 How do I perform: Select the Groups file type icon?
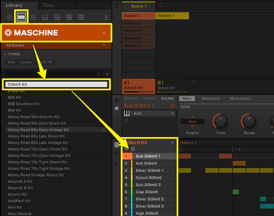[x=21, y=17]
